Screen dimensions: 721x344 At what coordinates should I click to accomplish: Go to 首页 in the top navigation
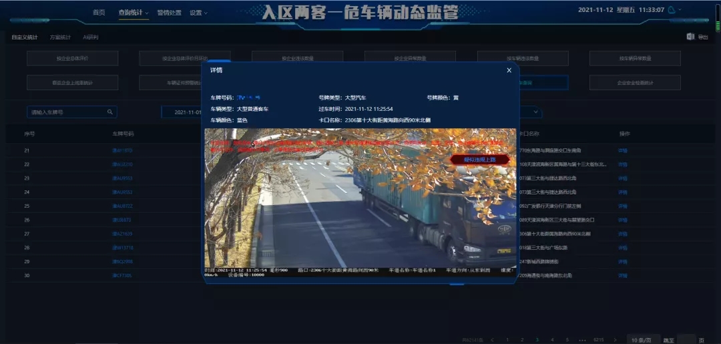tap(99, 13)
